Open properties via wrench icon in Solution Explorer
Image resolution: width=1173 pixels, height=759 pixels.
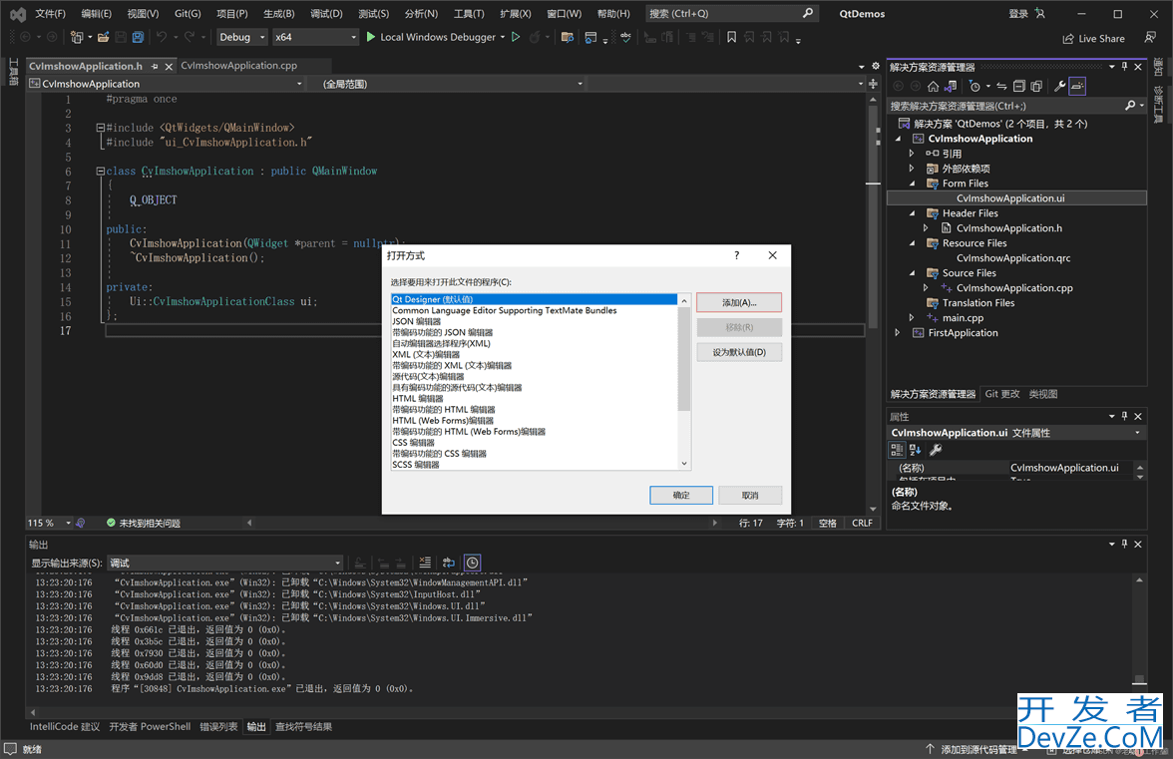click(x=1059, y=86)
